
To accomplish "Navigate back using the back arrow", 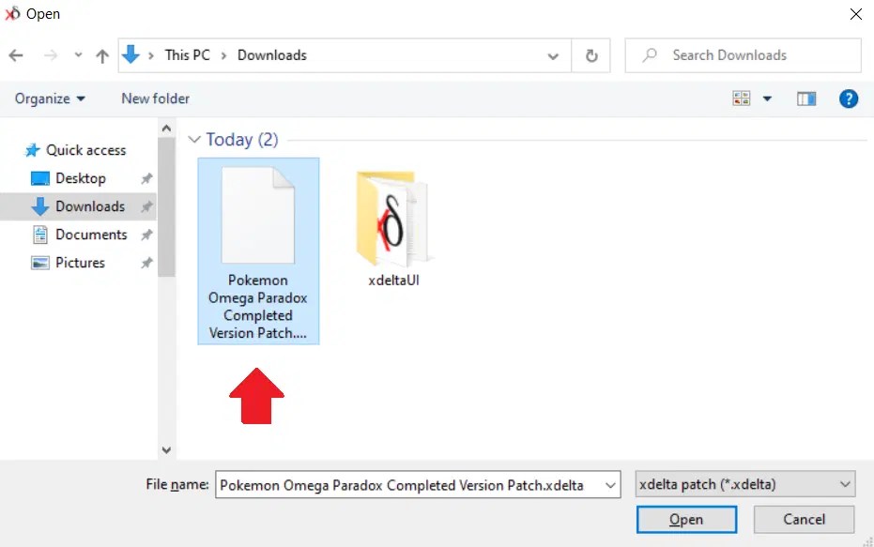I will 15,55.
